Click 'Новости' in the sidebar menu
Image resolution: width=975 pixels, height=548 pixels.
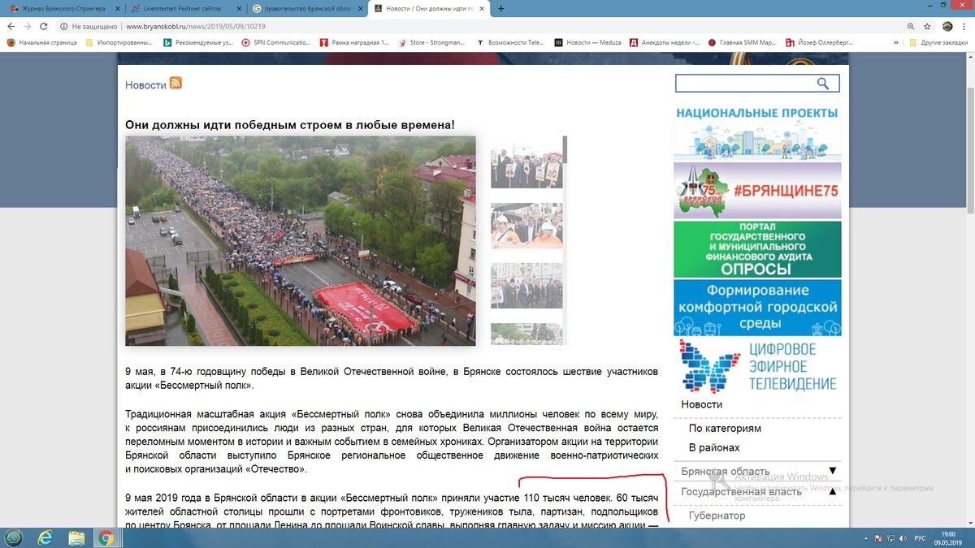point(702,404)
